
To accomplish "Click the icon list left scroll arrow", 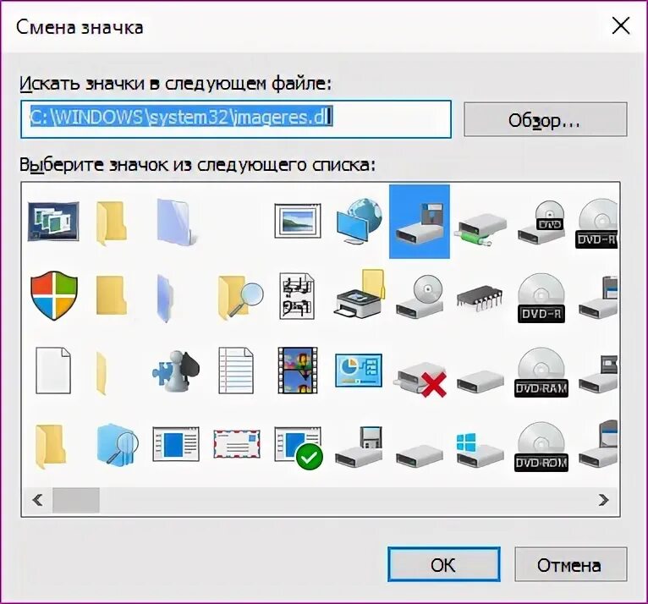I will 37,500.
